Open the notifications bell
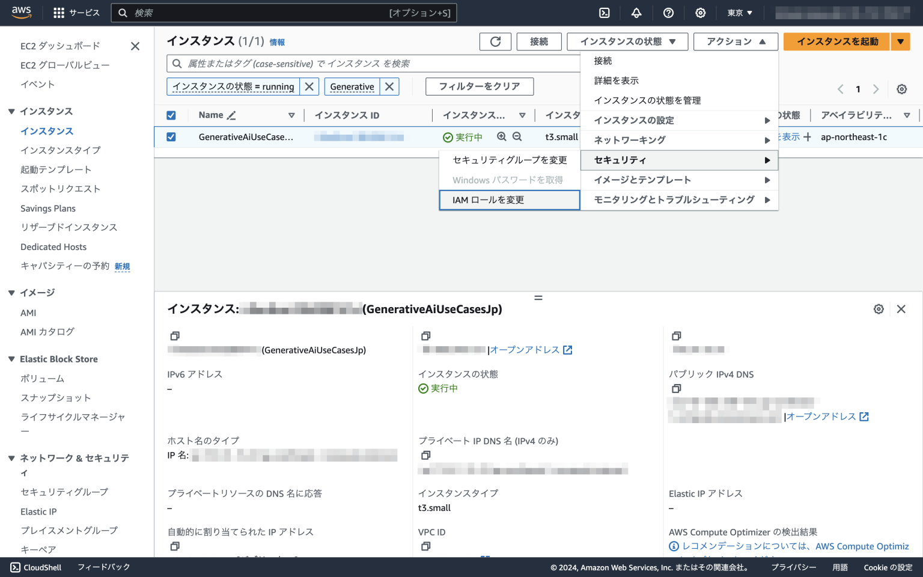 pyautogui.click(x=636, y=13)
